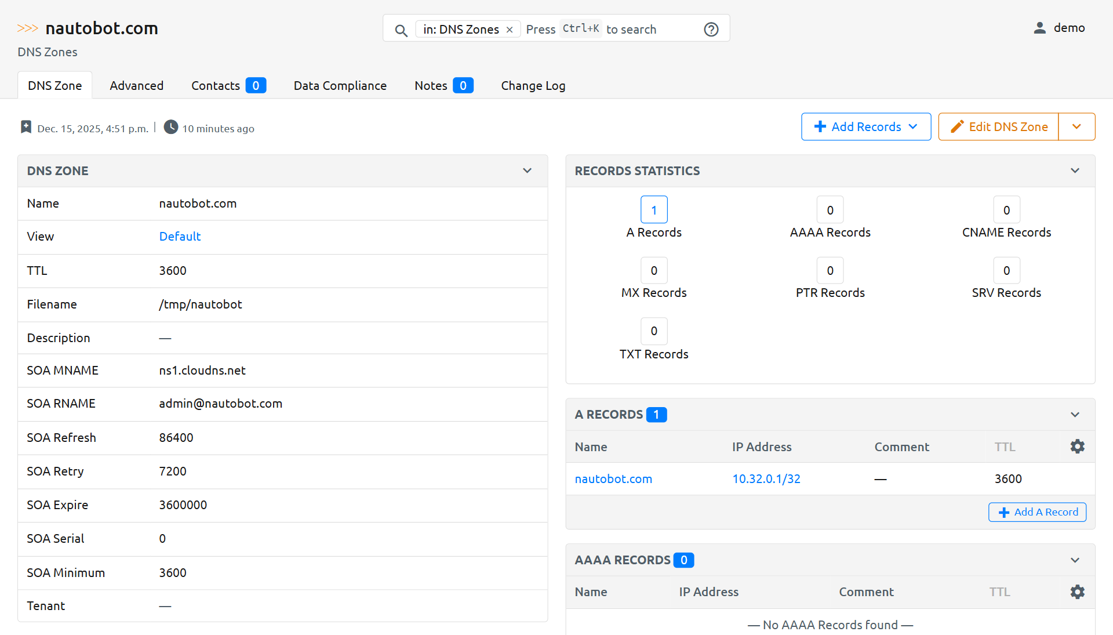1113x635 pixels.
Task: Open A Records table configure gear
Action: (x=1077, y=447)
